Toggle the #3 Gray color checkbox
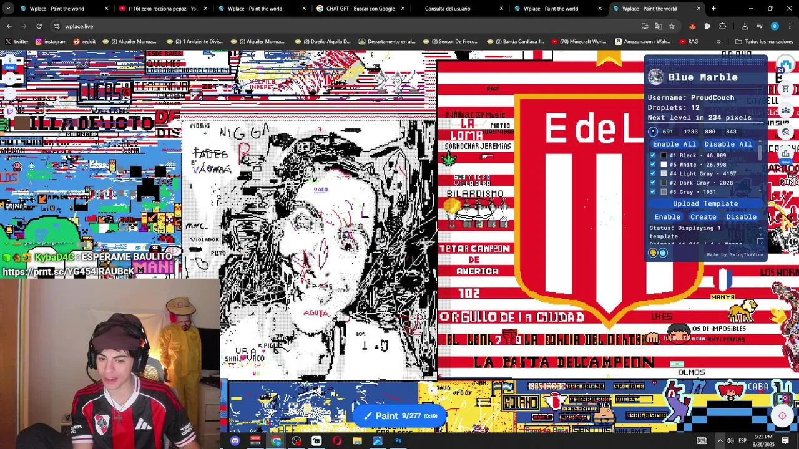The image size is (799, 449). pyautogui.click(x=653, y=191)
